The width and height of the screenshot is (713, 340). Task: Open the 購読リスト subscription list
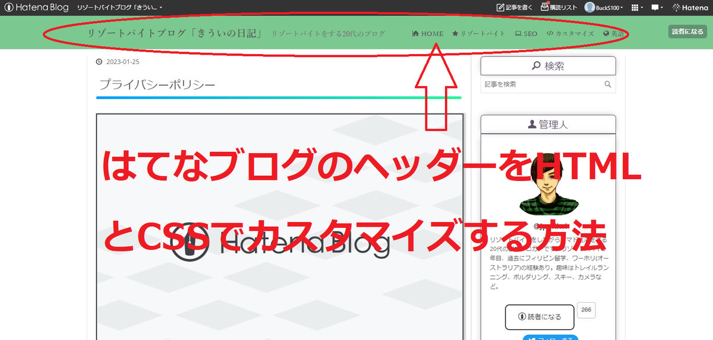coord(559,8)
